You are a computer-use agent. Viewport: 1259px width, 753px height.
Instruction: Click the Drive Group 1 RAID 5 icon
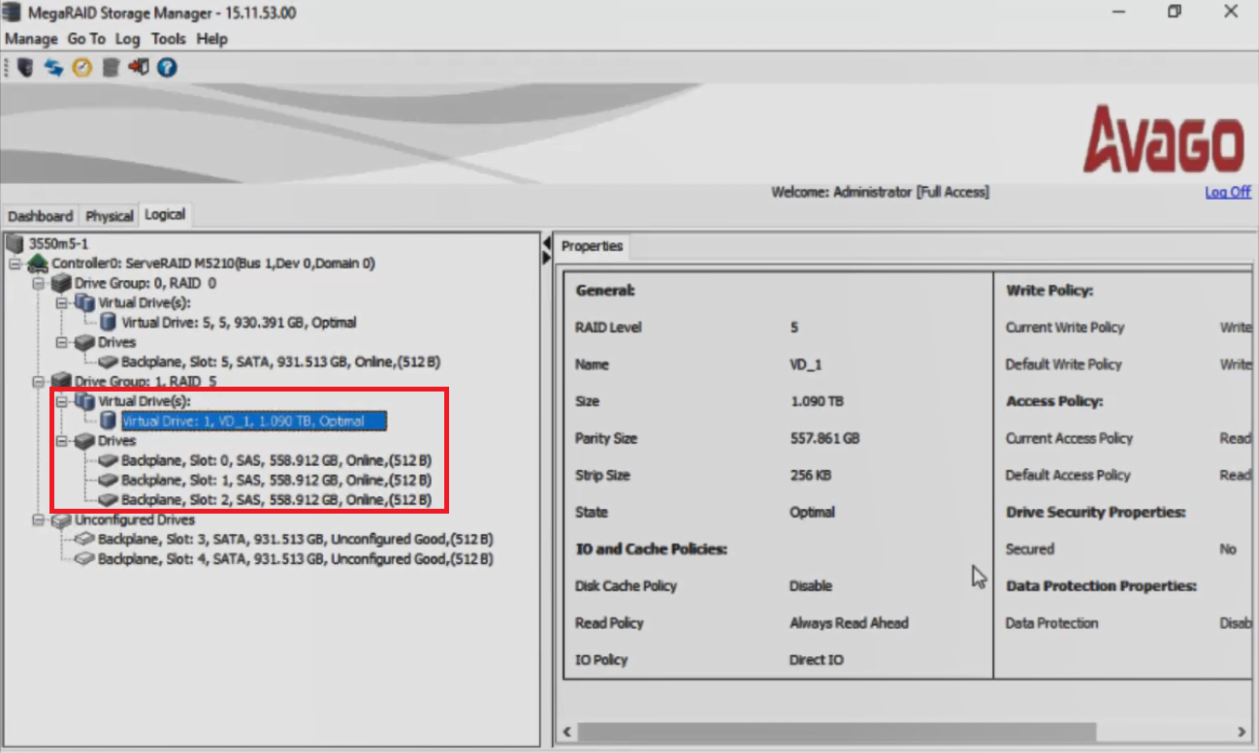pyautogui.click(x=61, y=381)
